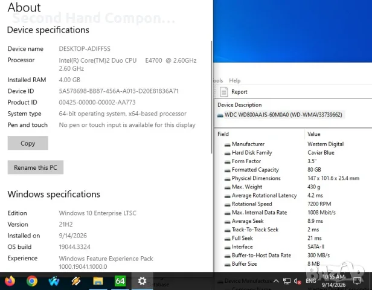Select the 'Western Digital' value
The height and width of the screenshot is (290, 372).
[x=325, y=144]
